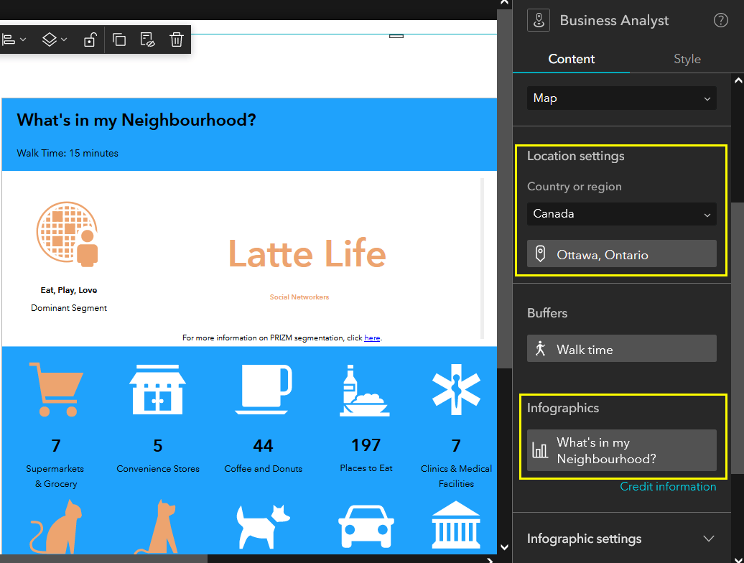Open the Credit information link
The height and width of the screenshot is (563, 744).
(668, 487)
